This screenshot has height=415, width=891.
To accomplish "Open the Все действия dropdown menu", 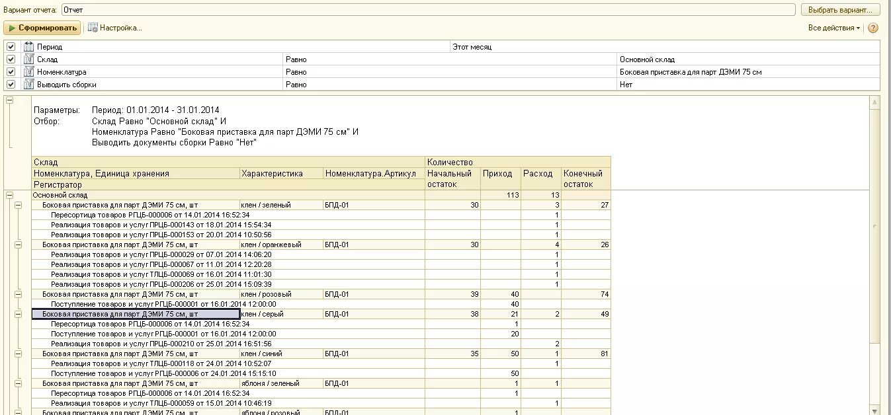I will tap(834, 28).
